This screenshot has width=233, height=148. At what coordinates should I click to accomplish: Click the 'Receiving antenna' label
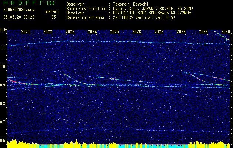pyautogui.click(x=85, y=17)
